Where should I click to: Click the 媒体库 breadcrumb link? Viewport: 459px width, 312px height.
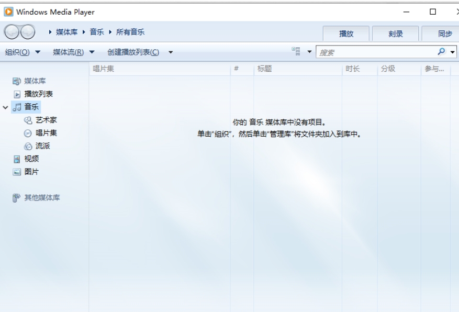67,32
